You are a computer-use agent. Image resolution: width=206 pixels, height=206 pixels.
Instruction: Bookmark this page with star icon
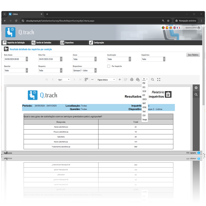click(168, 21)
